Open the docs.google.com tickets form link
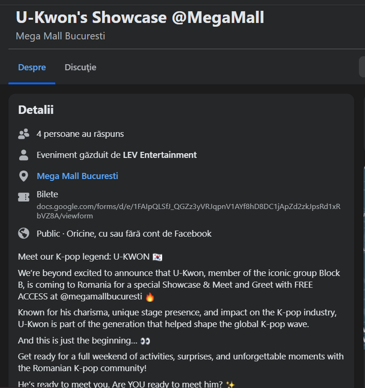This screenshot has width=365, height=388. (188, 211)
